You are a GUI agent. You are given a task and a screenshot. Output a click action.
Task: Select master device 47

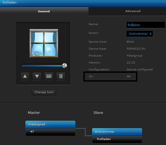tap(50, 132)
